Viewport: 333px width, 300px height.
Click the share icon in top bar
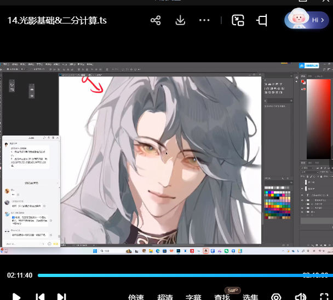coord(156,21)
